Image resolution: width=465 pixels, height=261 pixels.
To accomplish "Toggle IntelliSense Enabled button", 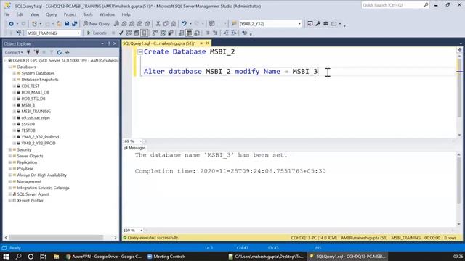I will (x=145, y=33).
